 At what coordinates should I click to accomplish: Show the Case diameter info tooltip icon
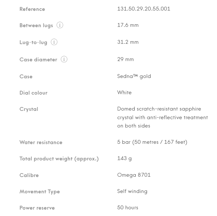[x=64, y=59]
